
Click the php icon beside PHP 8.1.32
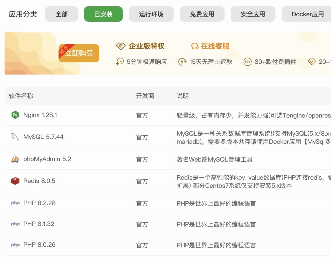15,224
